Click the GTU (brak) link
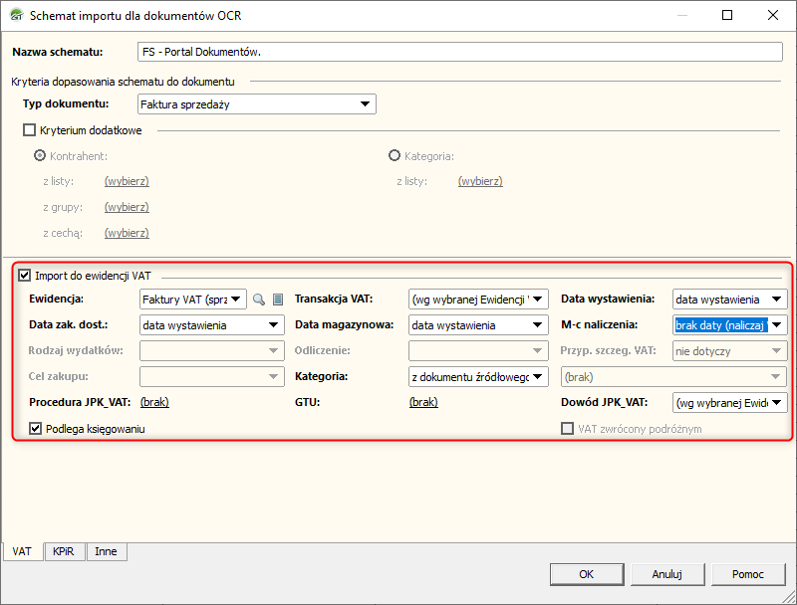Screen dimensions: 797x605 point(423,402)
